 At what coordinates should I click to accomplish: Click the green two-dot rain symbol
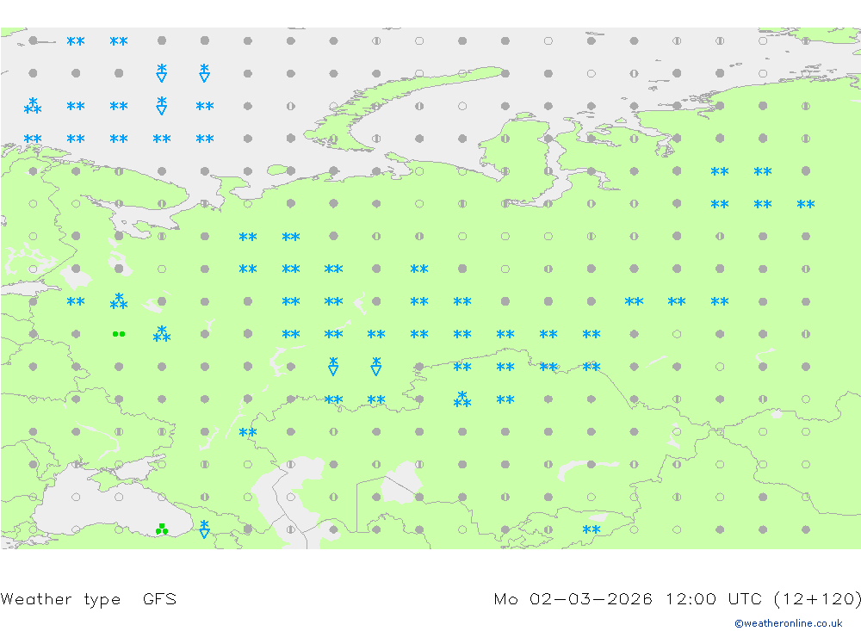(x=119, y=334)
